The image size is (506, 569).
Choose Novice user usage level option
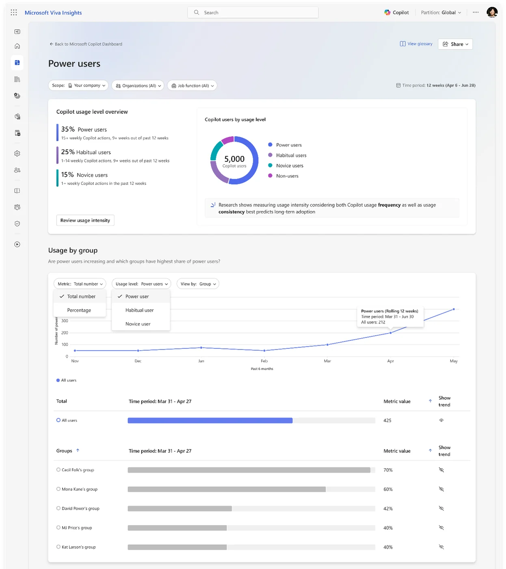(141, 324)
